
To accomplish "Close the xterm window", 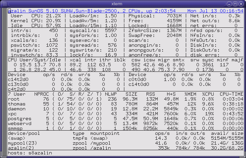I will click(x=241, y=4).
